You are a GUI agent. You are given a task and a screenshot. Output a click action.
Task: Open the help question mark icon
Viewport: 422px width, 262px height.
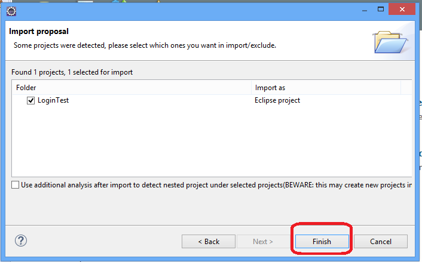pos(21,241)
